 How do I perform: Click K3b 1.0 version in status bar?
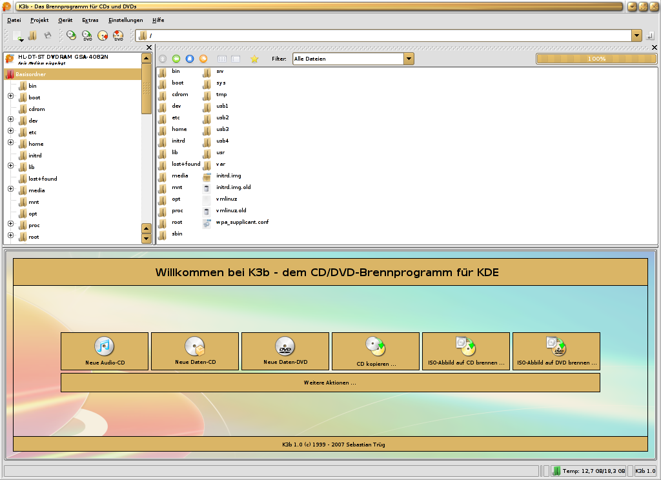click(x=646, y=471)
